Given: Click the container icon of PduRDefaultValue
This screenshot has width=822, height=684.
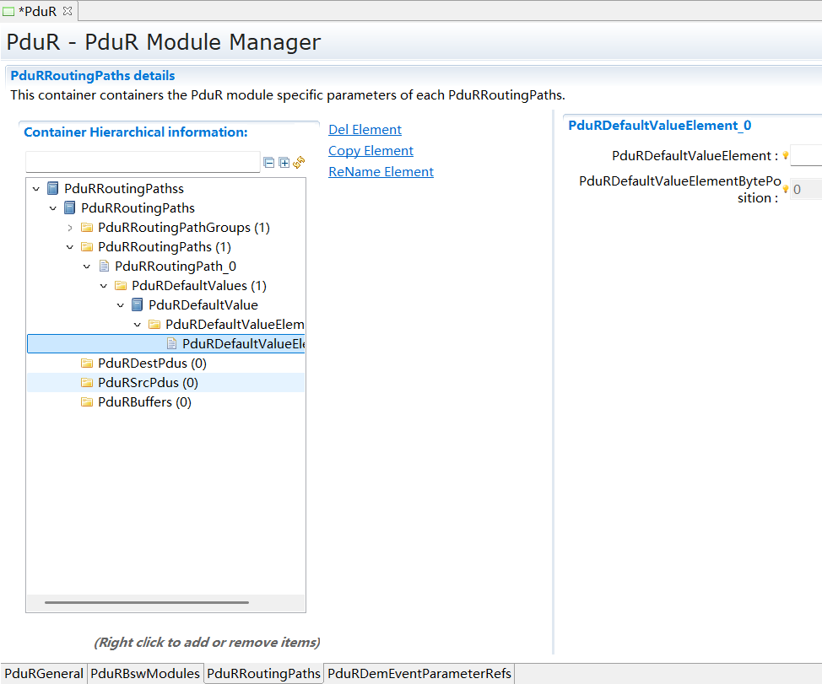Looking at the screenshot, I should [x=137, y=304].
